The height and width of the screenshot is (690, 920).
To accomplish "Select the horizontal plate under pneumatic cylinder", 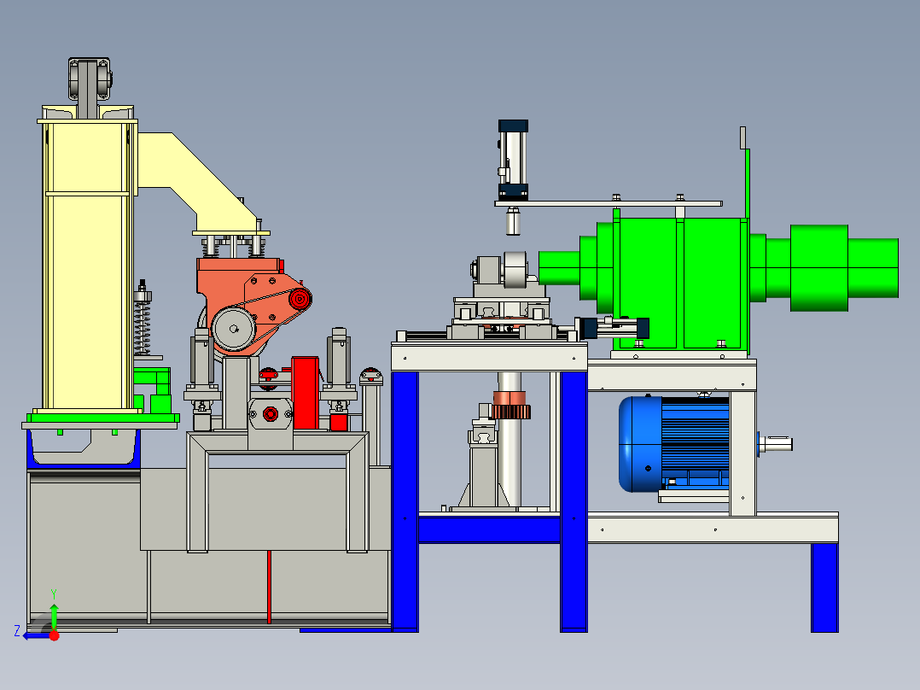I will click(608, 204).
